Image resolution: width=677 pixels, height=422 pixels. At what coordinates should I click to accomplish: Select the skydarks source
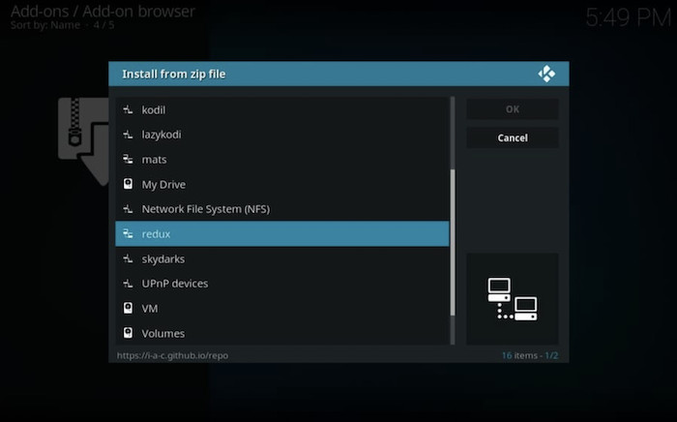[282, 258]
